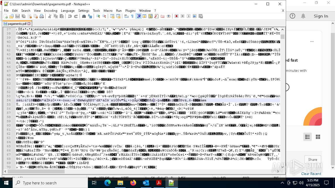This screenshot has height=188, width=335.
Task: Select the pagamento.pdf document tab
Action: [17, 23]
